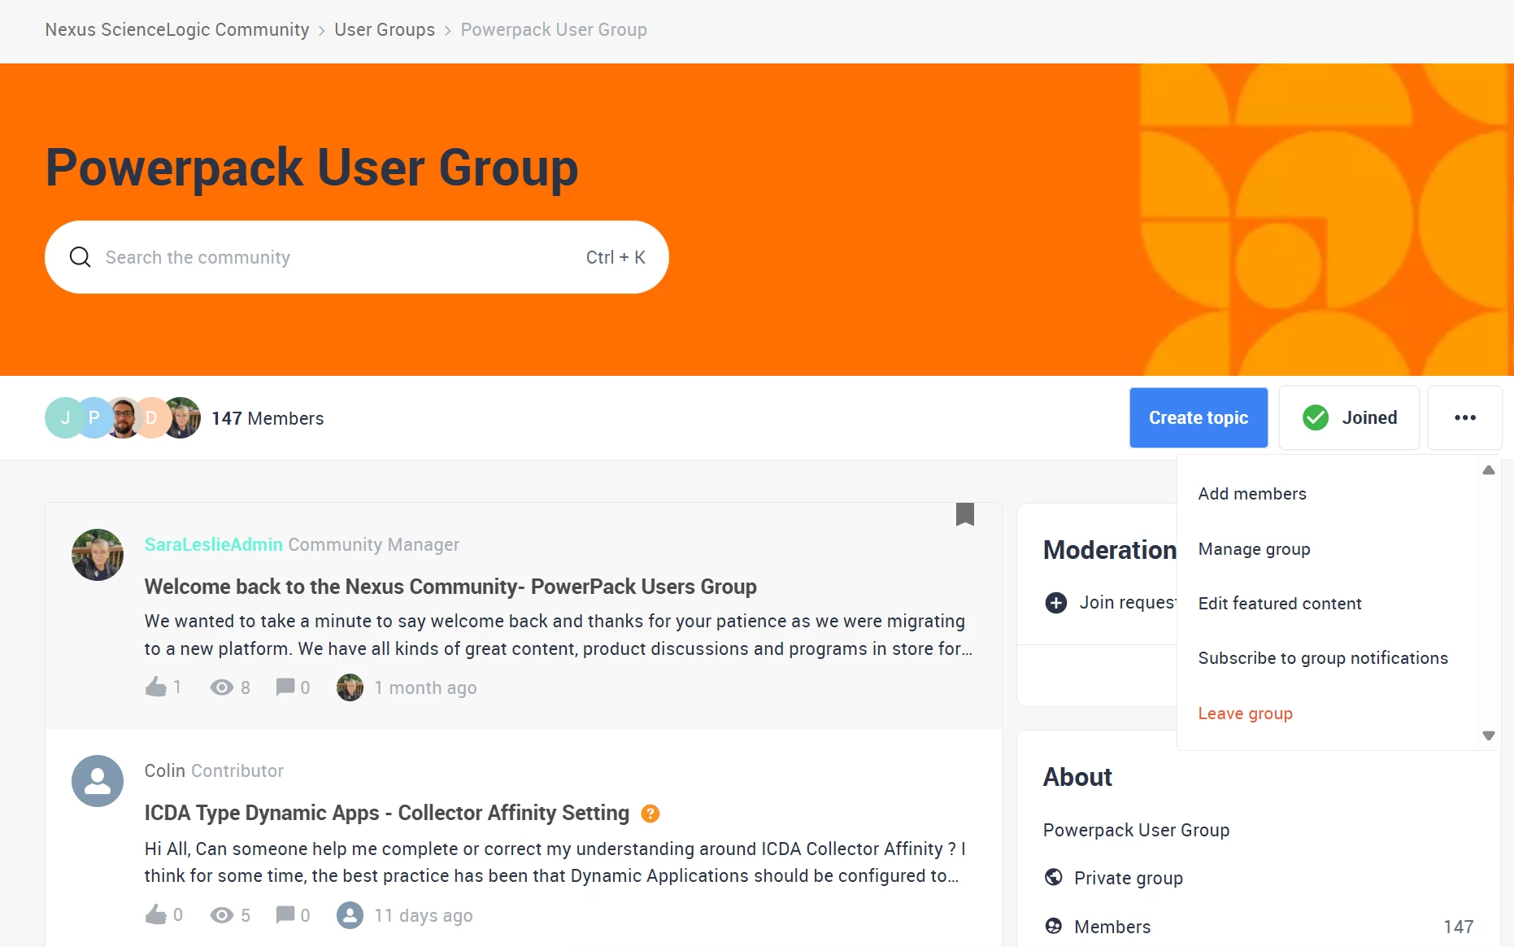The image size is (1514, 947).
Task: Click the bookmark icon on welcome post
Action: pos(964,514)
